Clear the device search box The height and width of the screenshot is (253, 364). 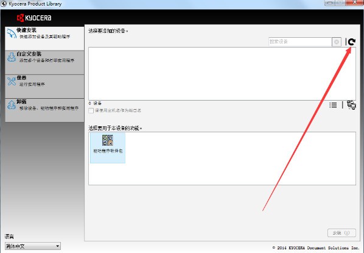pyautogui.click(x=337, y=42)
